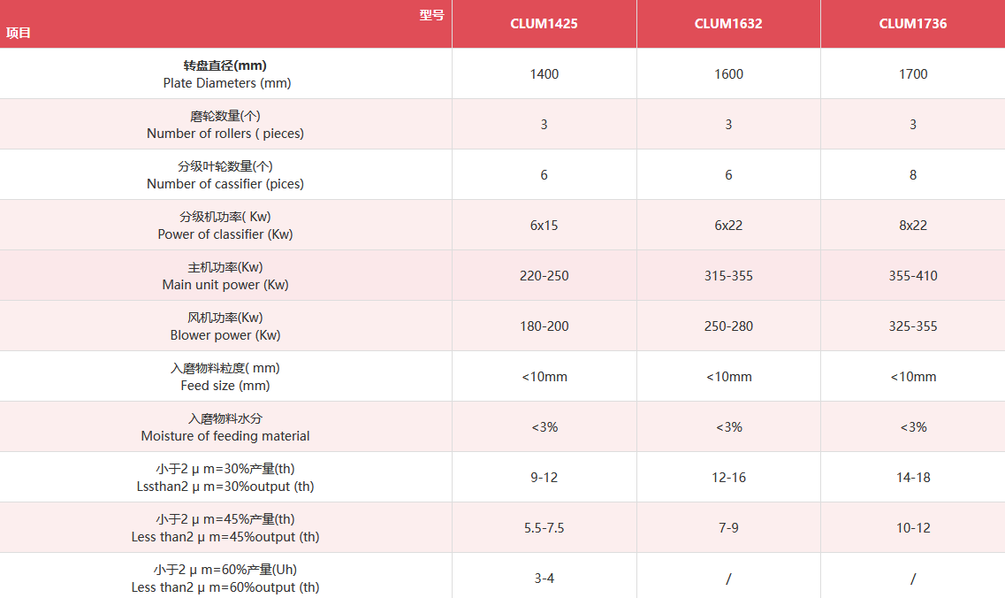Viewport: 1005px width, 598px height.
Task: Select the 250-280 blower power cell
Action: pos(728,326)
